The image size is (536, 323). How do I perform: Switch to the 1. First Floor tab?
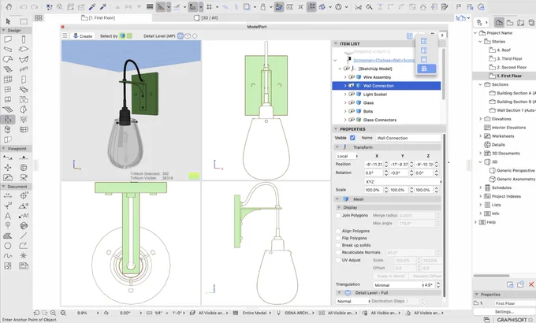(x=99, y=18)
